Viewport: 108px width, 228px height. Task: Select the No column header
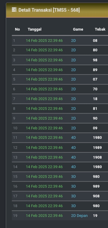point(17,29)
